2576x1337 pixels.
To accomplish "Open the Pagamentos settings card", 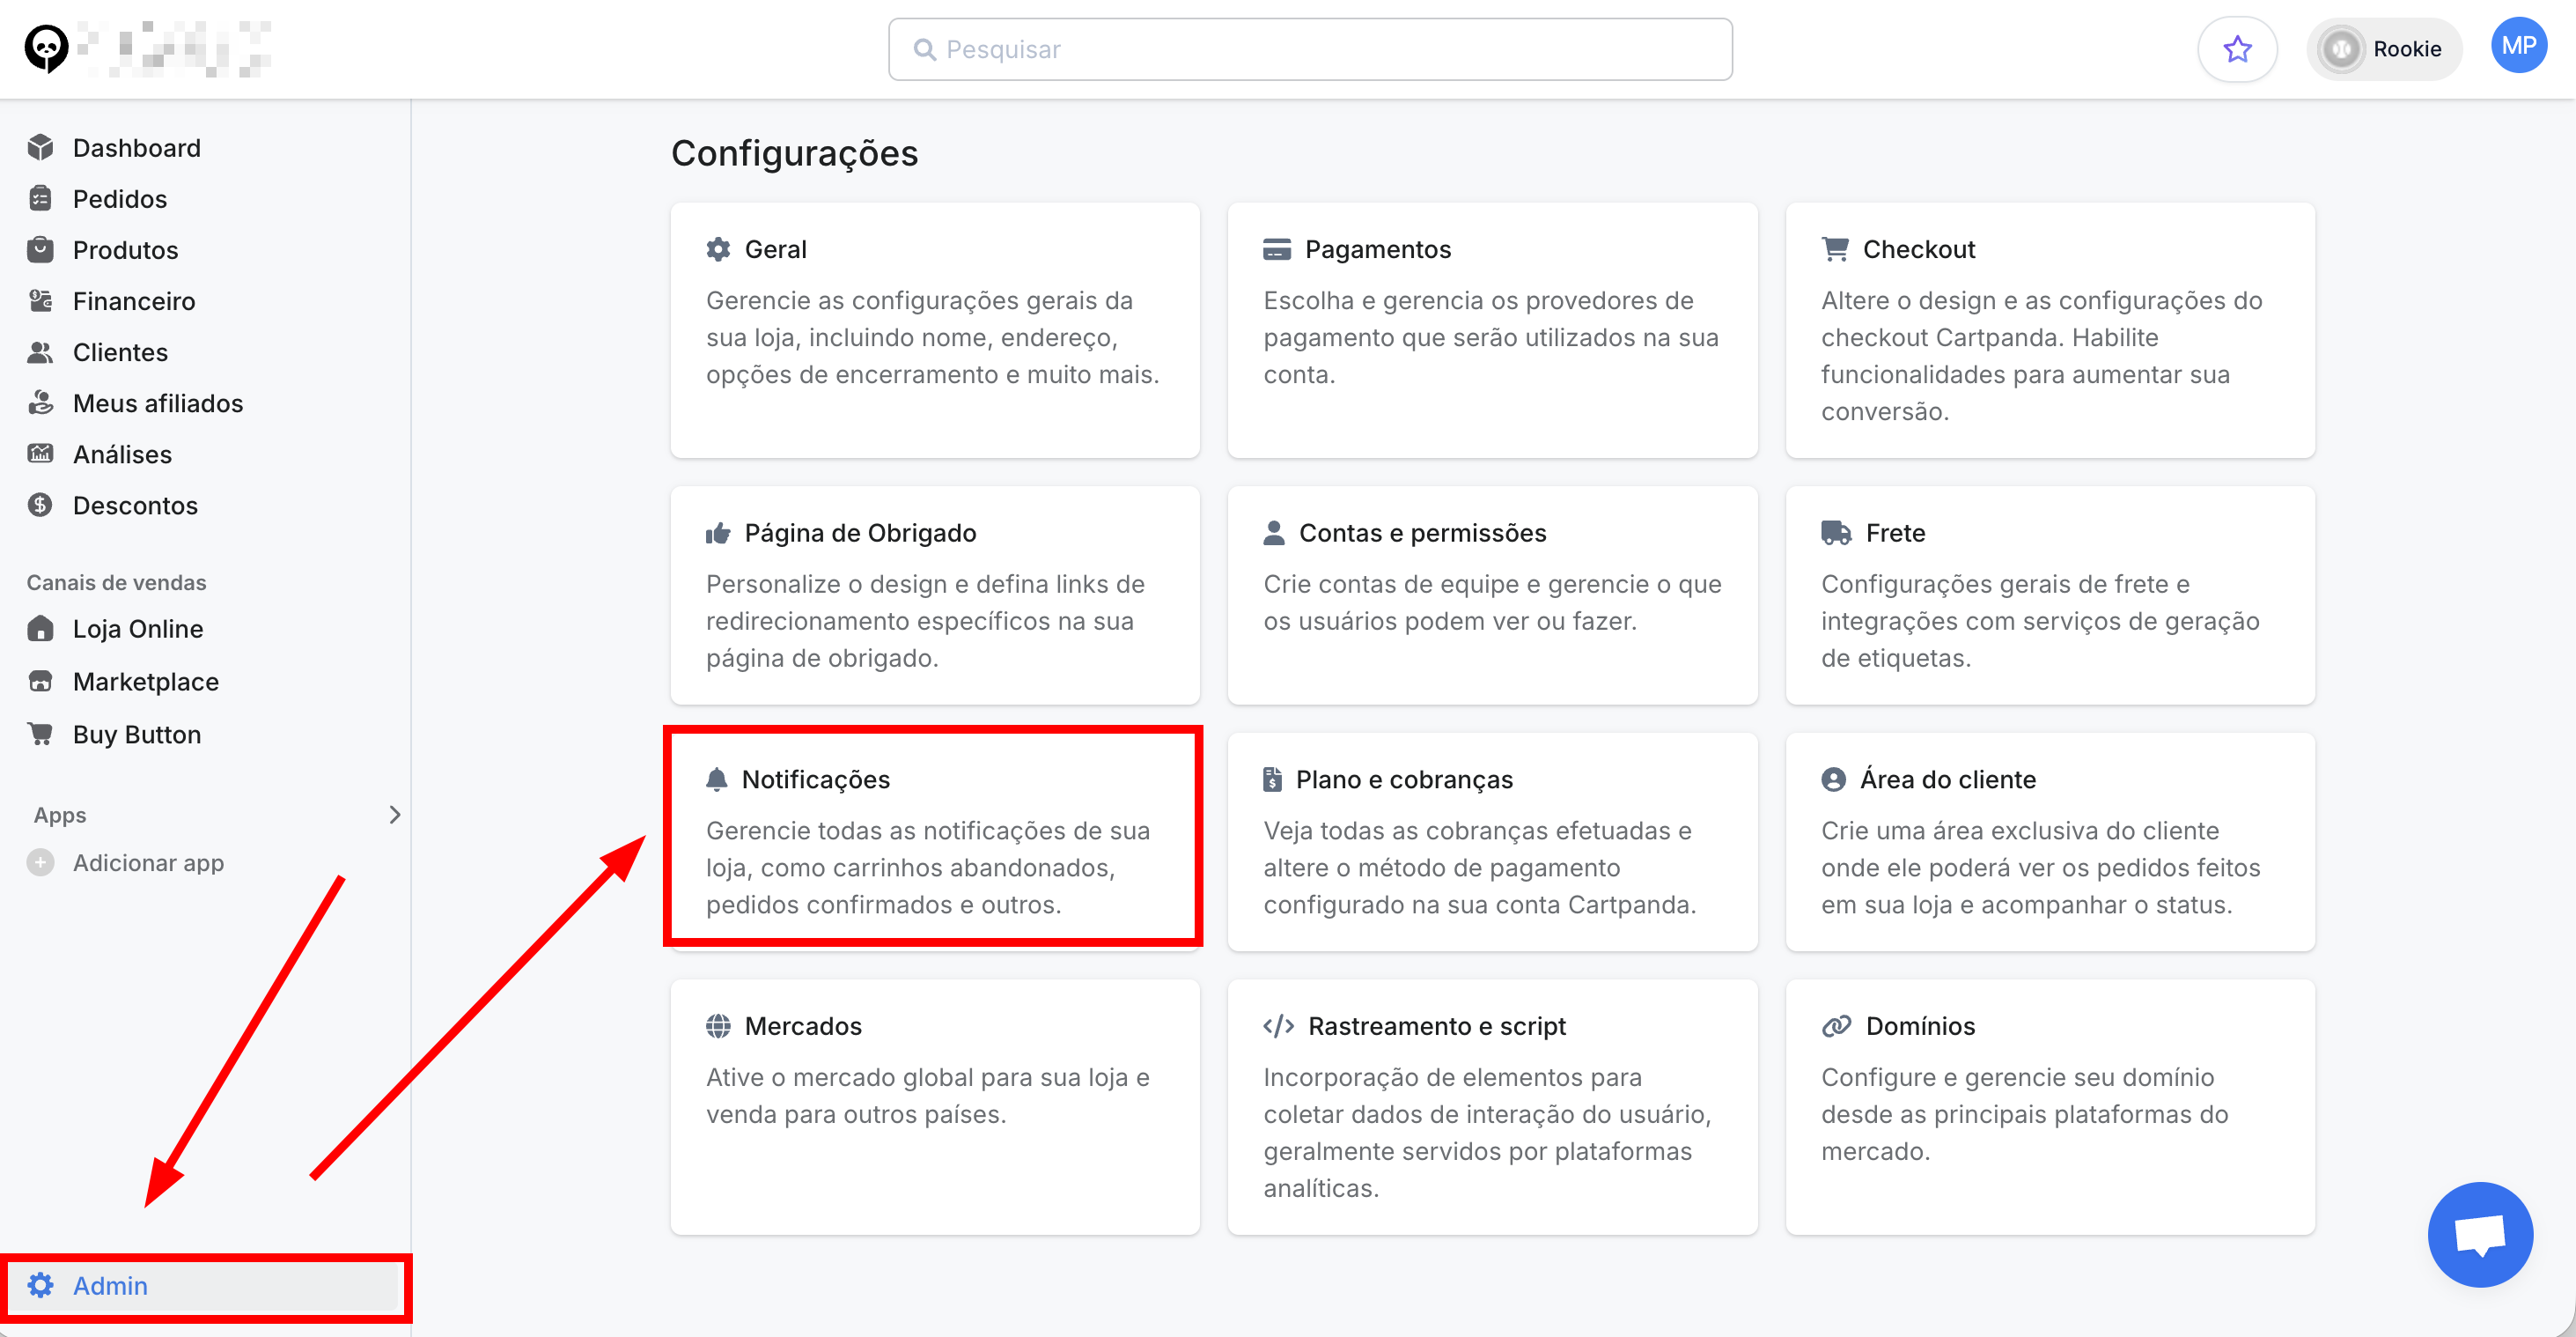I will [1491, 329].
